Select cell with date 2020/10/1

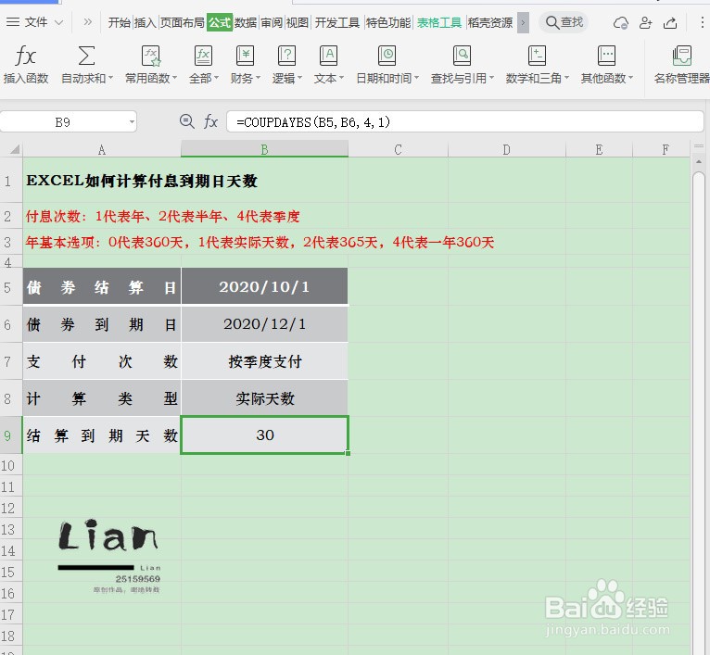[264, 286]
